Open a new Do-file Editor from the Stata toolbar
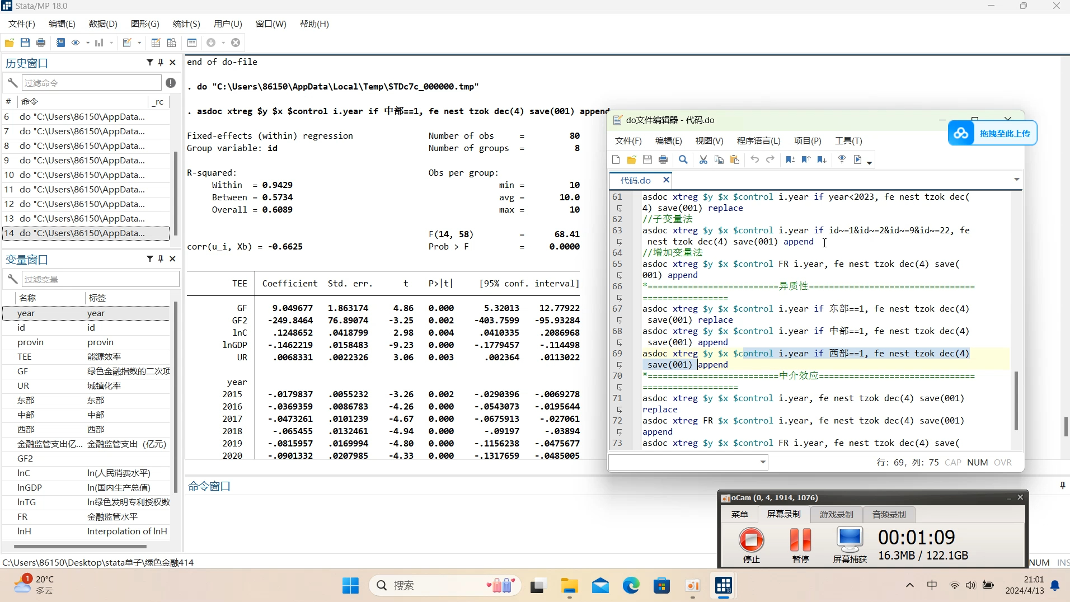1070x602 pixels. pos(127,43)
